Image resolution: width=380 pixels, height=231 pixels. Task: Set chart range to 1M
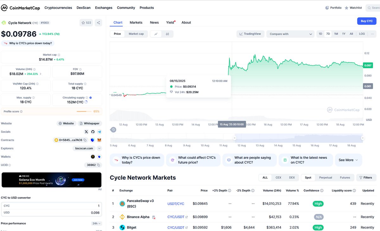tap(336, 34)
